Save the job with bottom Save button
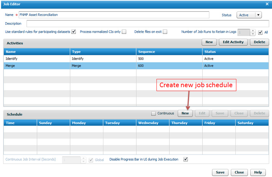 pyautogui.click(x=220, y=172)
